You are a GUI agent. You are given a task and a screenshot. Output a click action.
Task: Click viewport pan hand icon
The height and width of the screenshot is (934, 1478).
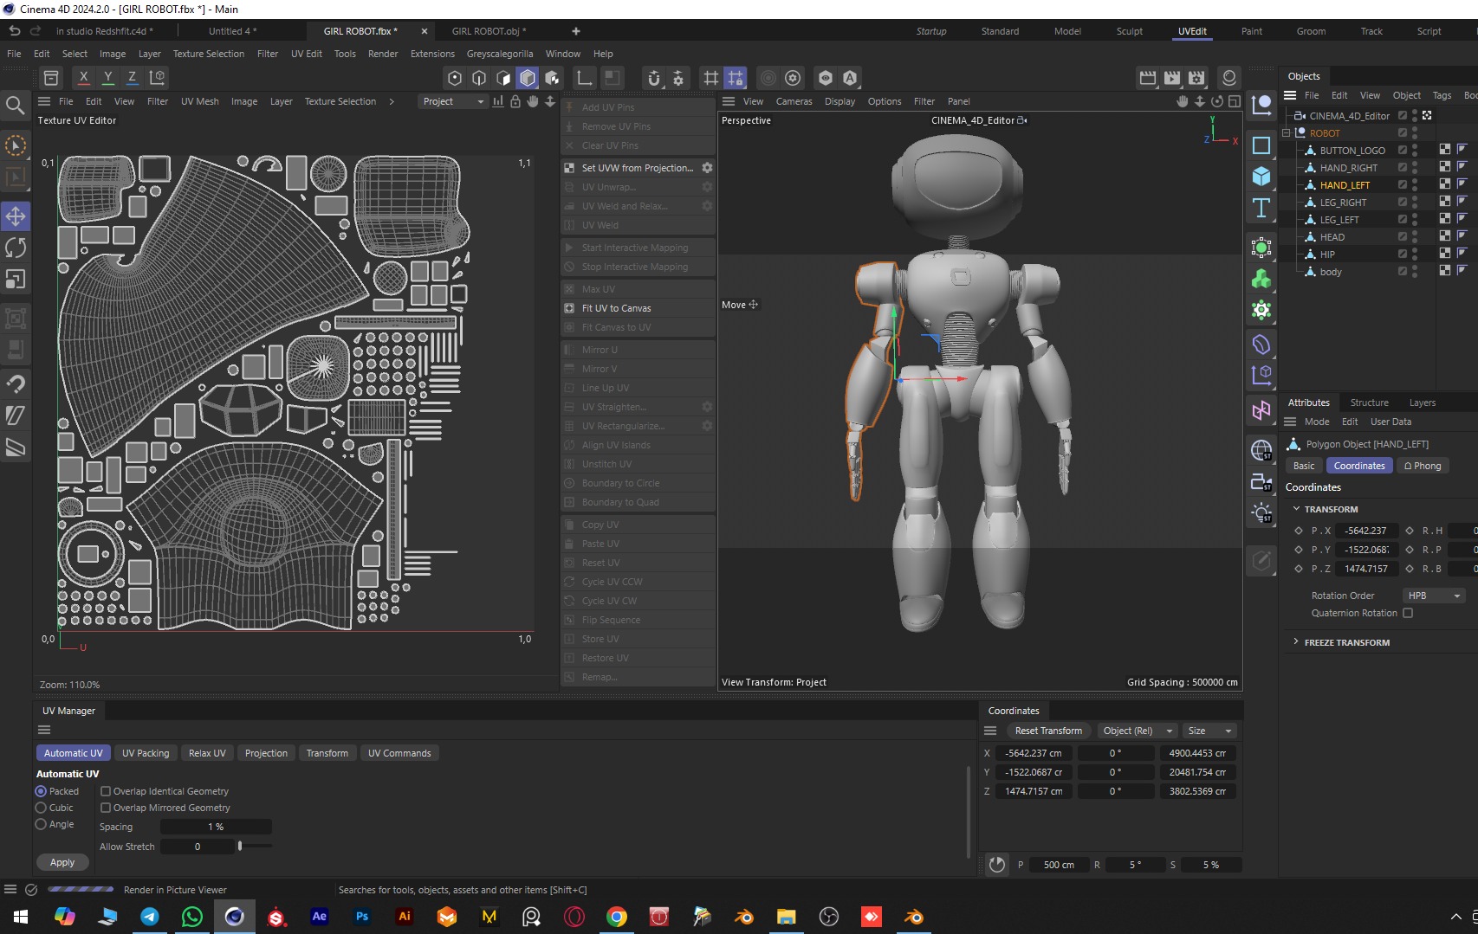point(1183,101)
